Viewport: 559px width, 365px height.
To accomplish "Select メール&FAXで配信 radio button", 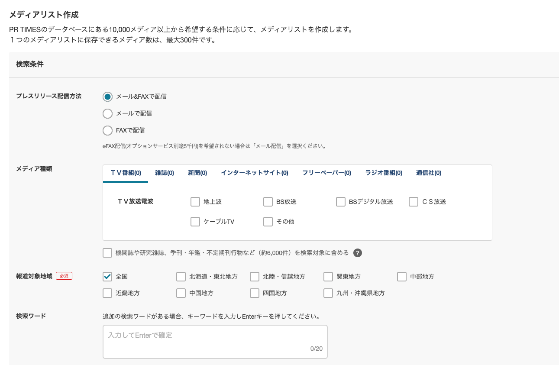I will tap(107, 97).
